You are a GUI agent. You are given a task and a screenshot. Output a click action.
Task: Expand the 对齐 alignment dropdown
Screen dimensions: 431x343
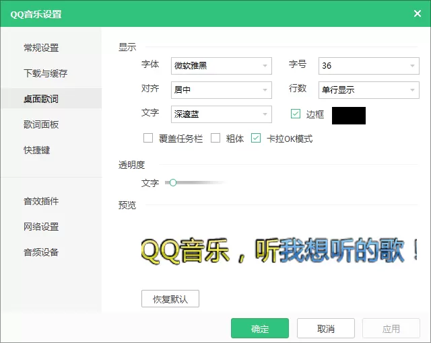(x=222, y=90)
